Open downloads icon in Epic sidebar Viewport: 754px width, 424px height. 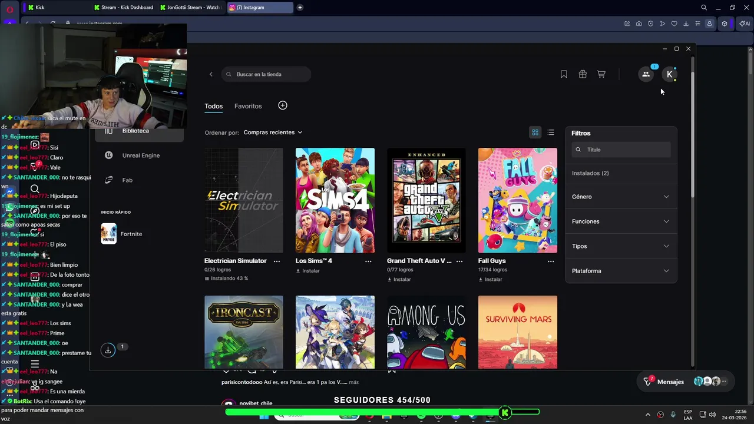[x=108, y=350]
